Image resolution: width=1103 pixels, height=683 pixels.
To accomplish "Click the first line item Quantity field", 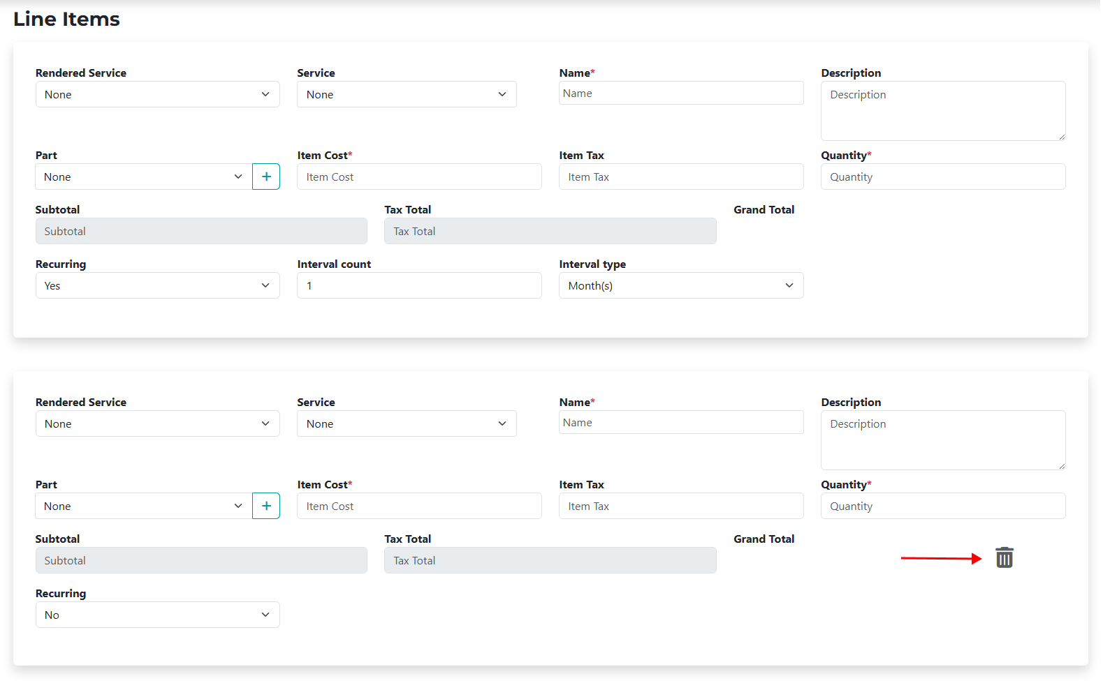I will coord(942,177).
